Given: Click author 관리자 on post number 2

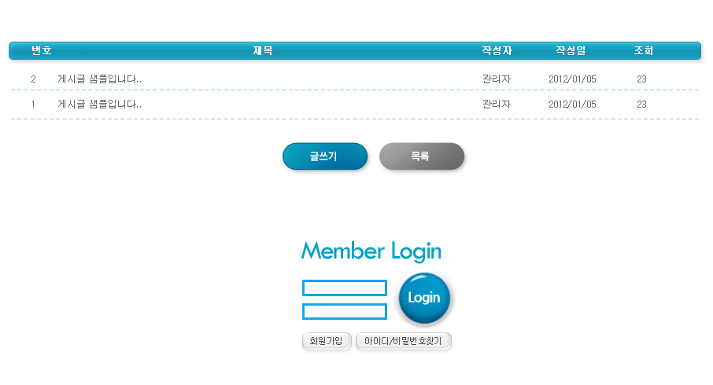Looking at the screenshot, I should tap(497, 79).
